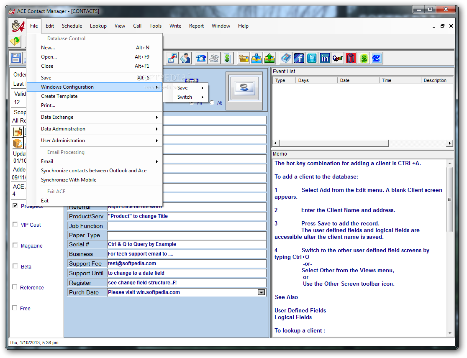467x358 pixels.
Task: Click the red paperclip toolbar icon
Action: tap(351, 58)
